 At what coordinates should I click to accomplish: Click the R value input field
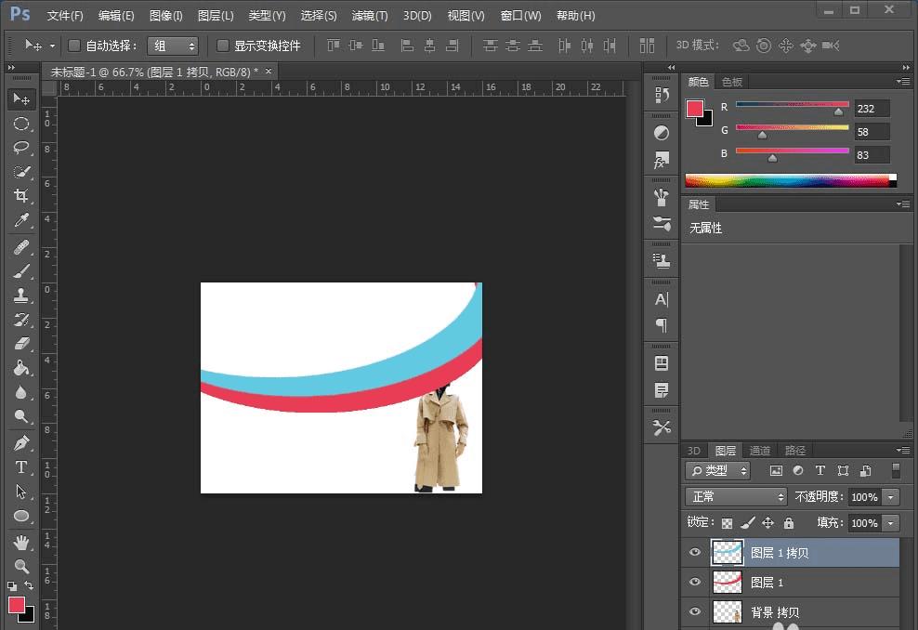tap(872, 108)
